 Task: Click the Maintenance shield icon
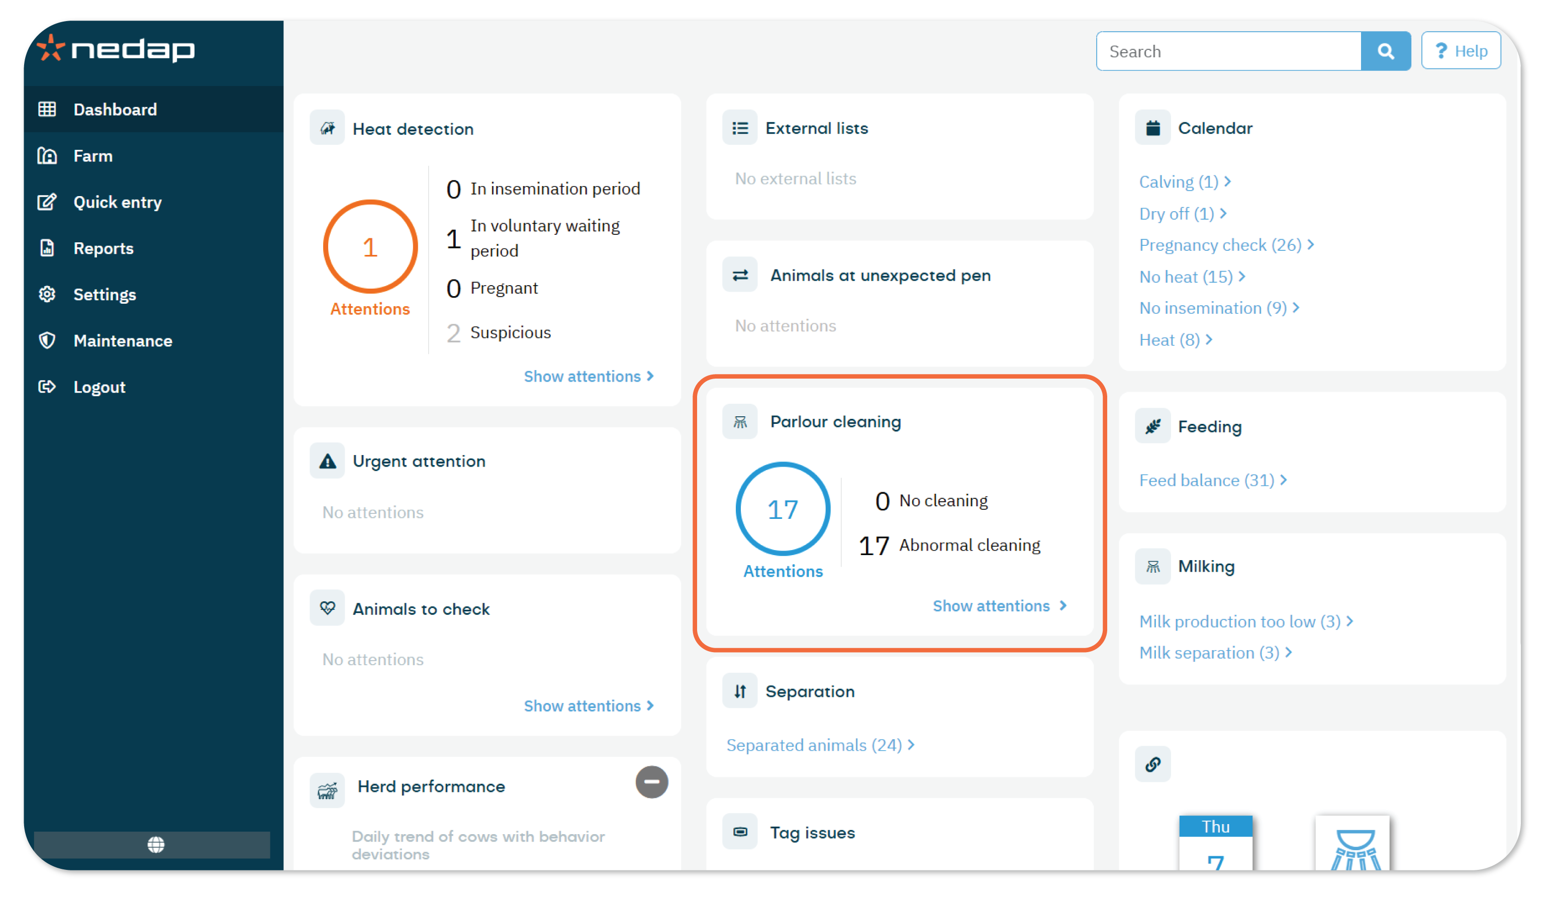(x=47, y=340)
